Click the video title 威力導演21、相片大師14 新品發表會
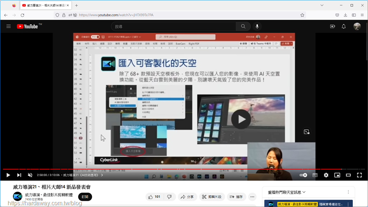Viewport: 368px width, 207px height. coord(52,187)
